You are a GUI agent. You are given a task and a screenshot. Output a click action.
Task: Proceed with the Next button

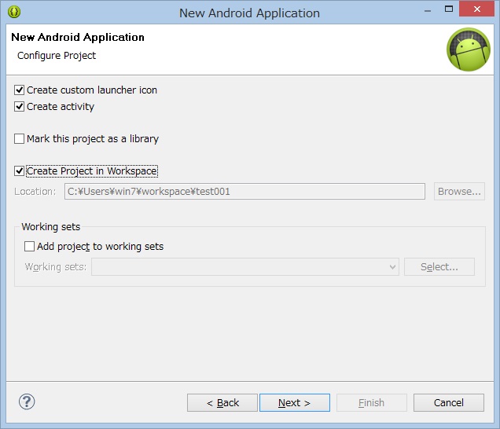tap(295, 402)
